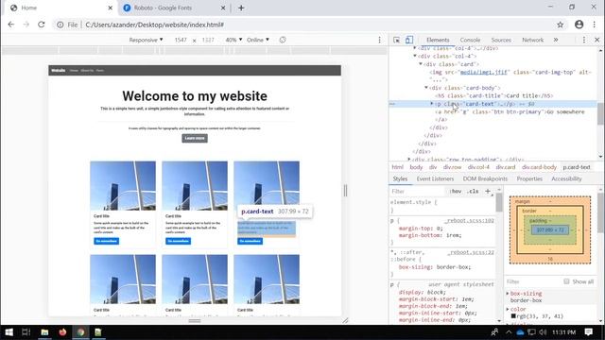This screenshot has width=605, height=340.
Task: Enable the Show all checkbox
Action: pos(566,281)
